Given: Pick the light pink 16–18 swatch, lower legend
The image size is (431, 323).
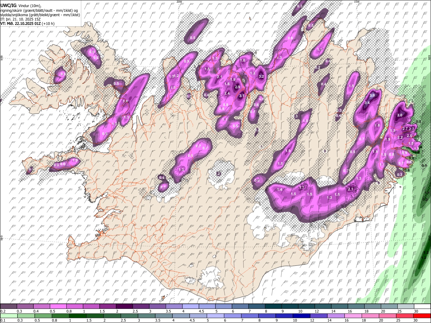Looking at the screenshot, I should pos(353,316).
